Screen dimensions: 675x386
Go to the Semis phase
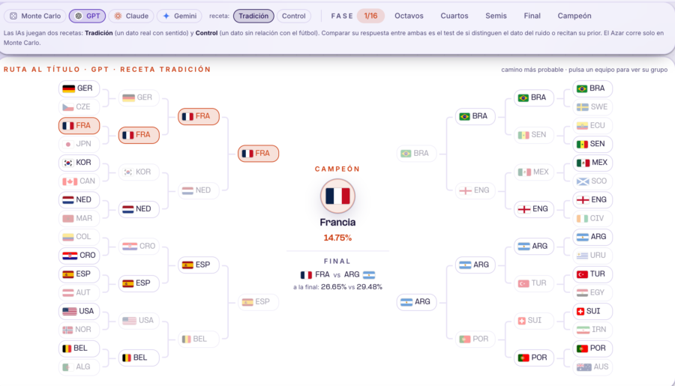[x=496, y=16]
